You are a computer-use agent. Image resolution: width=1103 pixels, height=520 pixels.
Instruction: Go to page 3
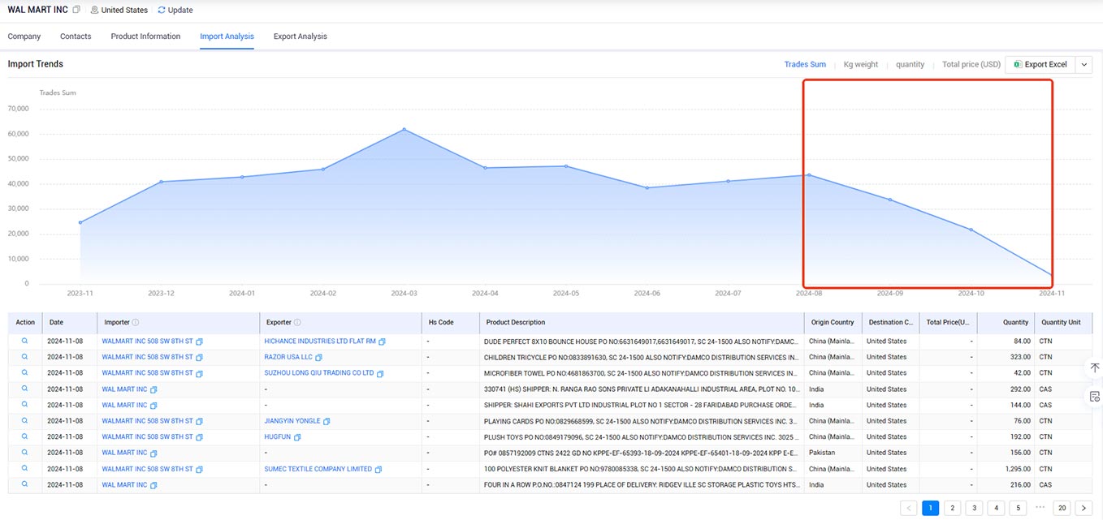tap(974, 508)
